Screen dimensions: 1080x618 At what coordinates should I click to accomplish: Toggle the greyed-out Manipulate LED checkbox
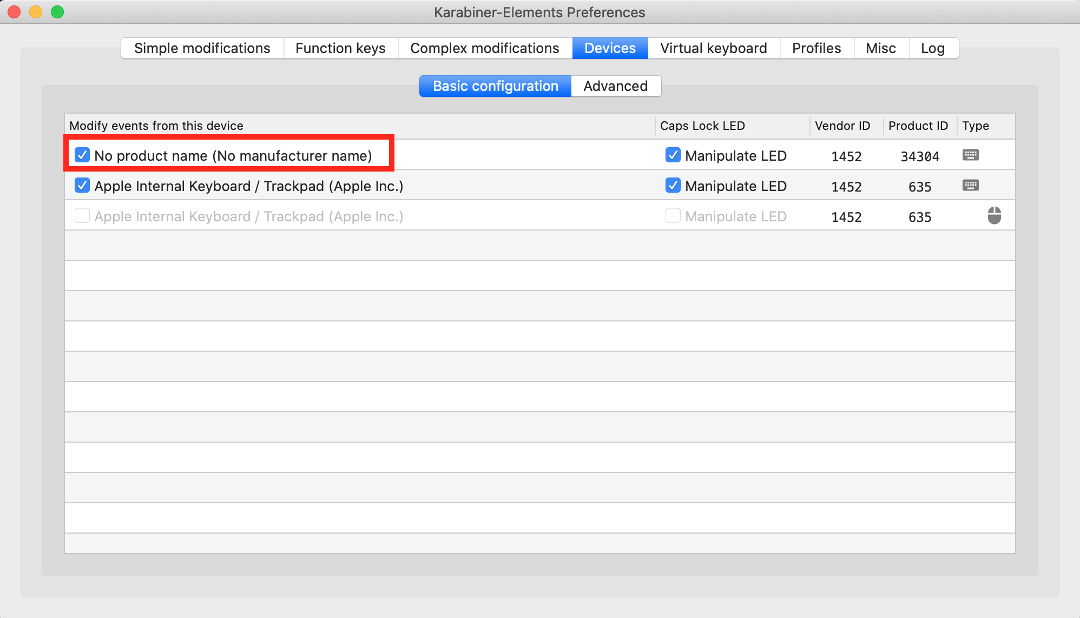click(673, 216)
